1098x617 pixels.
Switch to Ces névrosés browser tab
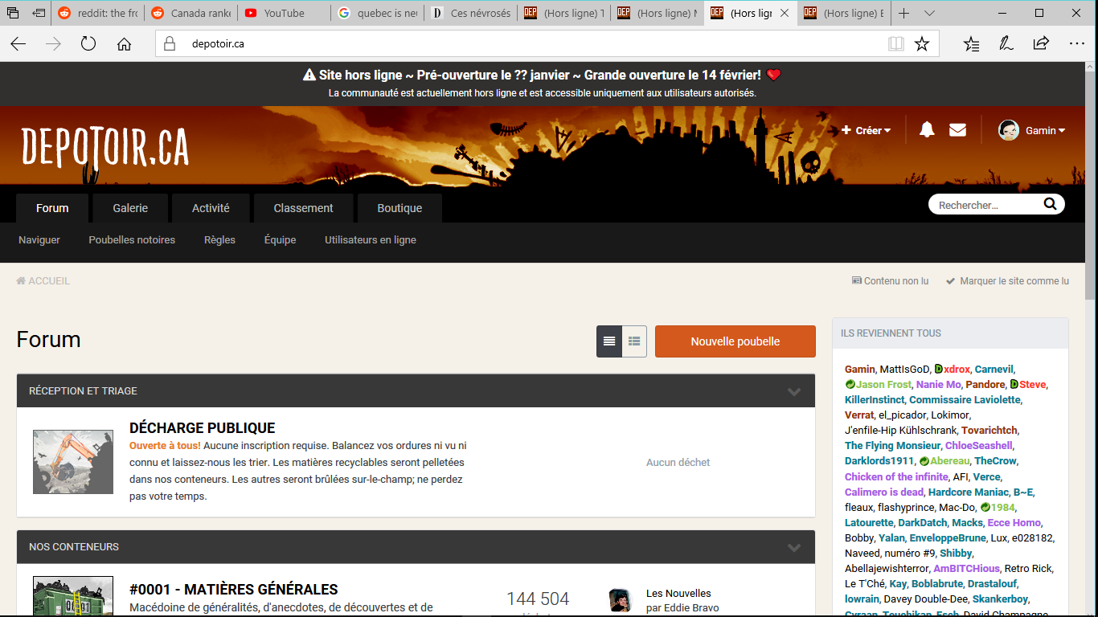(x=471, y=13)
